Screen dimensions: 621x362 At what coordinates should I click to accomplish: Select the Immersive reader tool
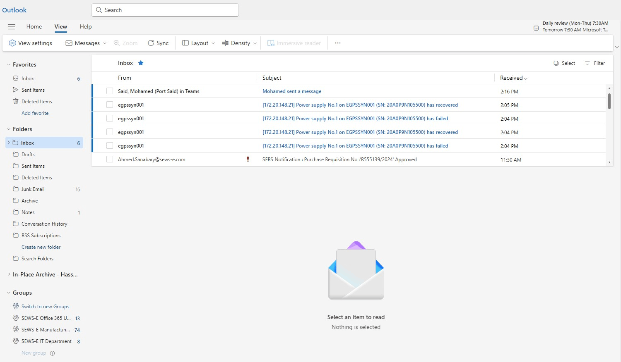294,43
